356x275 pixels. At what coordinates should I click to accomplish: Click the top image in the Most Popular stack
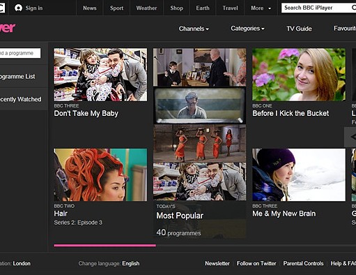tap(199, 67)
